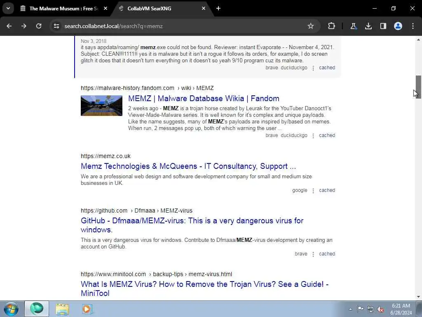
Task: View site information icon in address bar
Action: (56, 26)
